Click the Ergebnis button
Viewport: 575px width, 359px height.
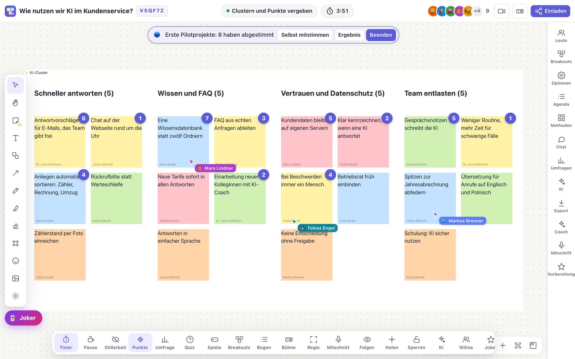point(349,35)
